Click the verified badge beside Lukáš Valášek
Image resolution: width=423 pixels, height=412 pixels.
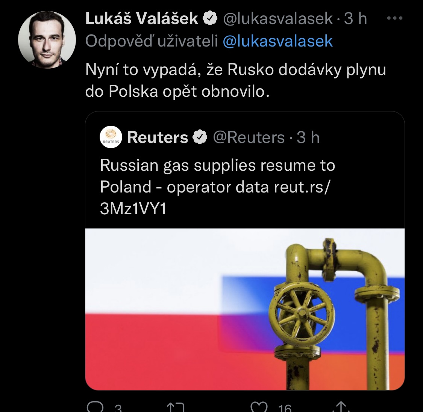click(209, 18)
